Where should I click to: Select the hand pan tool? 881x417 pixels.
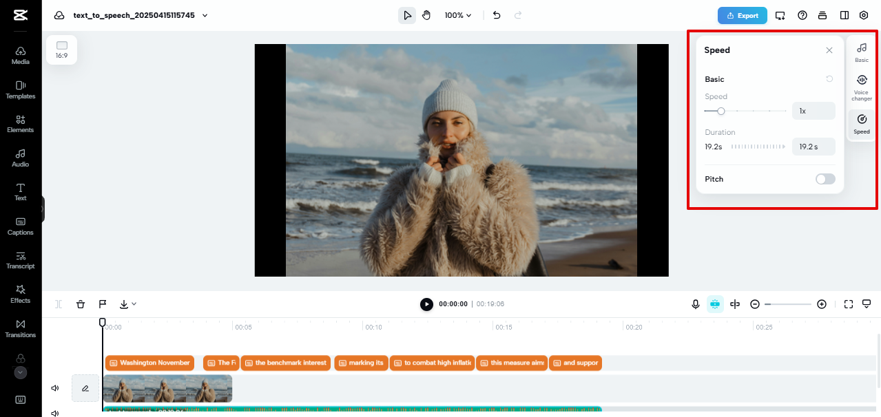tap(426, 15)
